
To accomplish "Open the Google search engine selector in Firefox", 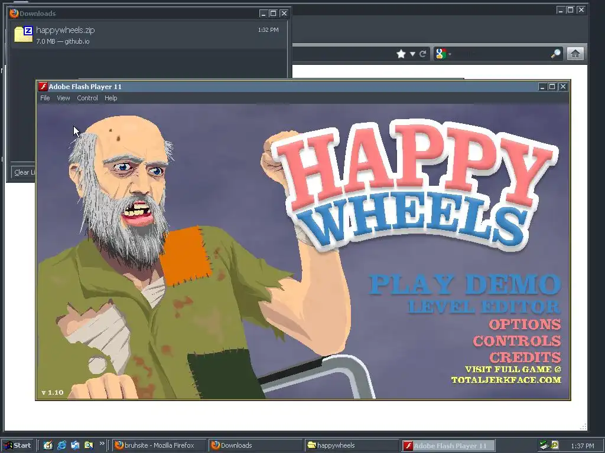I will 443,54.
